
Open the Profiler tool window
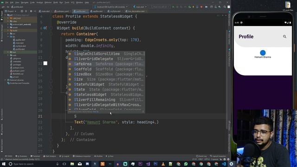click(x=98, y=156)
